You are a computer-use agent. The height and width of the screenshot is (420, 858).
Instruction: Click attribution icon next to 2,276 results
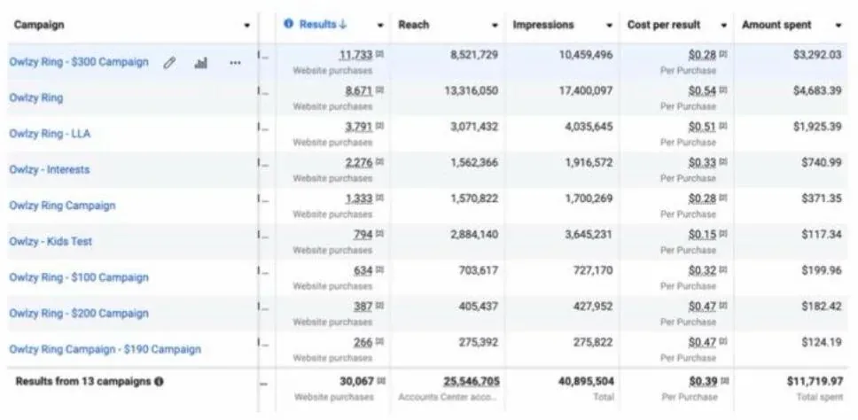pyautogui.click(x=379, y=162)
